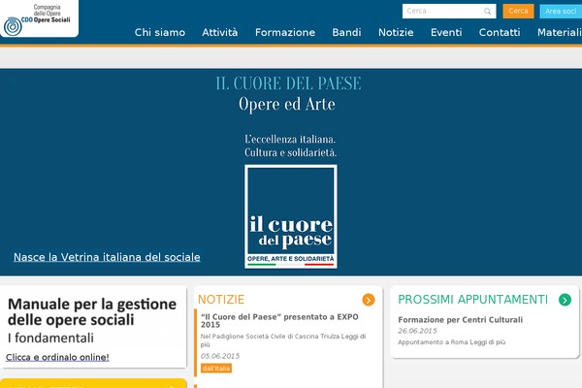Click the orange Cerca button
Viewport: 582px width, 388px height.
[518, 11]
